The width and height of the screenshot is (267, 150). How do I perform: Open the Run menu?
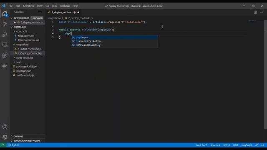pos(54,6)
